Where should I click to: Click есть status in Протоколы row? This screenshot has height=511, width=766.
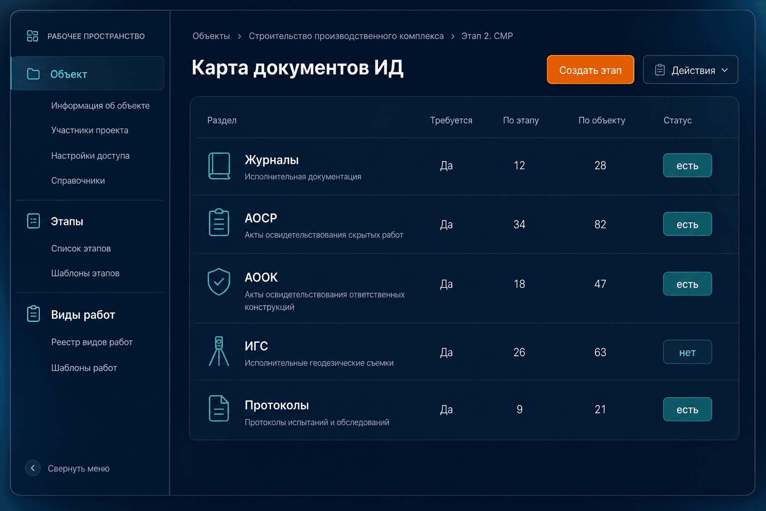click(687, 410)
